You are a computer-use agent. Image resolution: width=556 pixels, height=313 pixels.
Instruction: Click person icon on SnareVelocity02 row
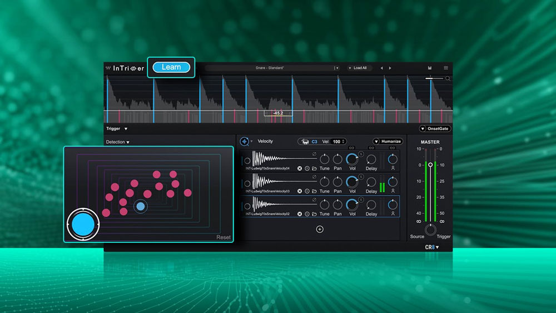(x=393, y=213)
